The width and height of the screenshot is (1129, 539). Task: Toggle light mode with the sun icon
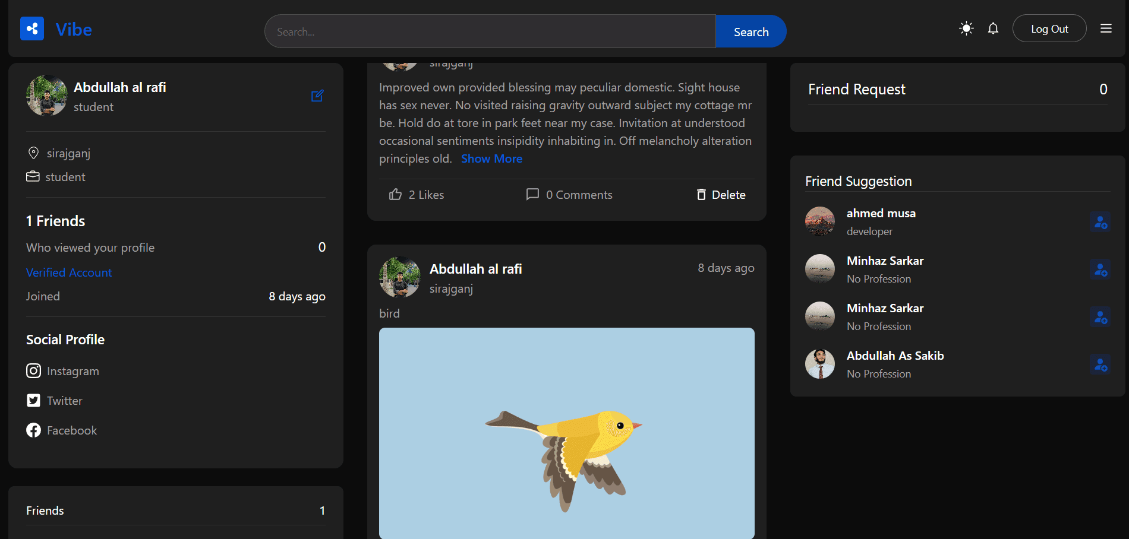(966, 28)
